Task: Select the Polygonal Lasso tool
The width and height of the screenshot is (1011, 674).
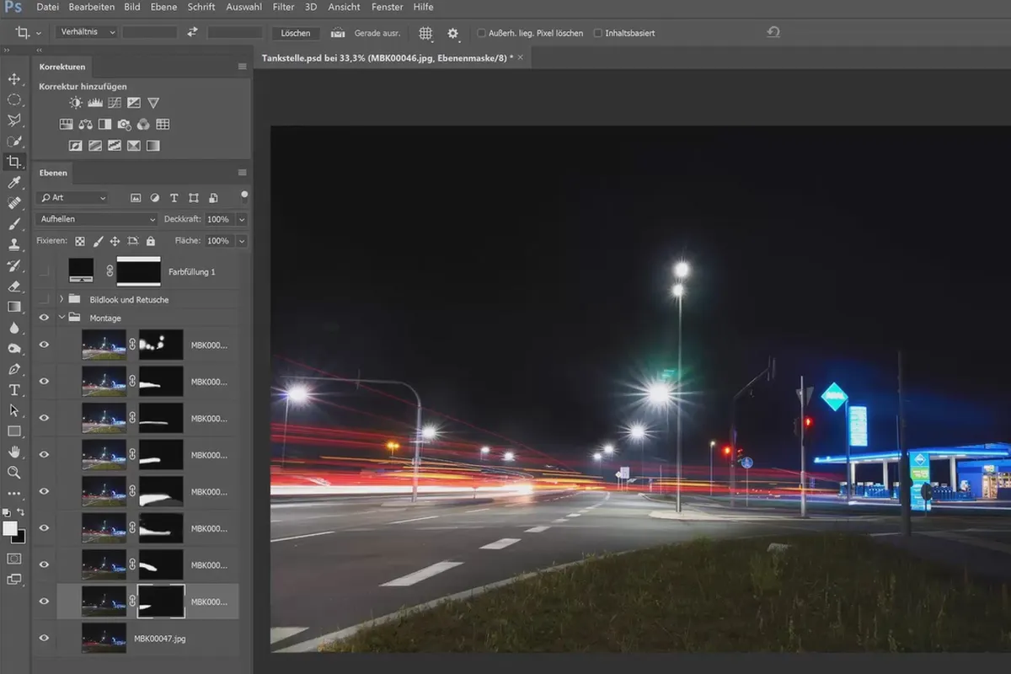Action: 14,120
